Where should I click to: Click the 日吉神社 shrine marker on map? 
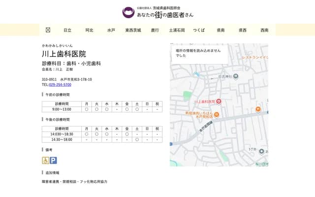point(236,76)
